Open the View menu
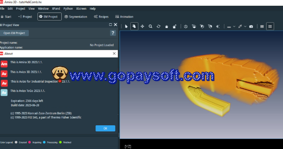The width and height of the screenshot is (283, 149). (31, 9)
